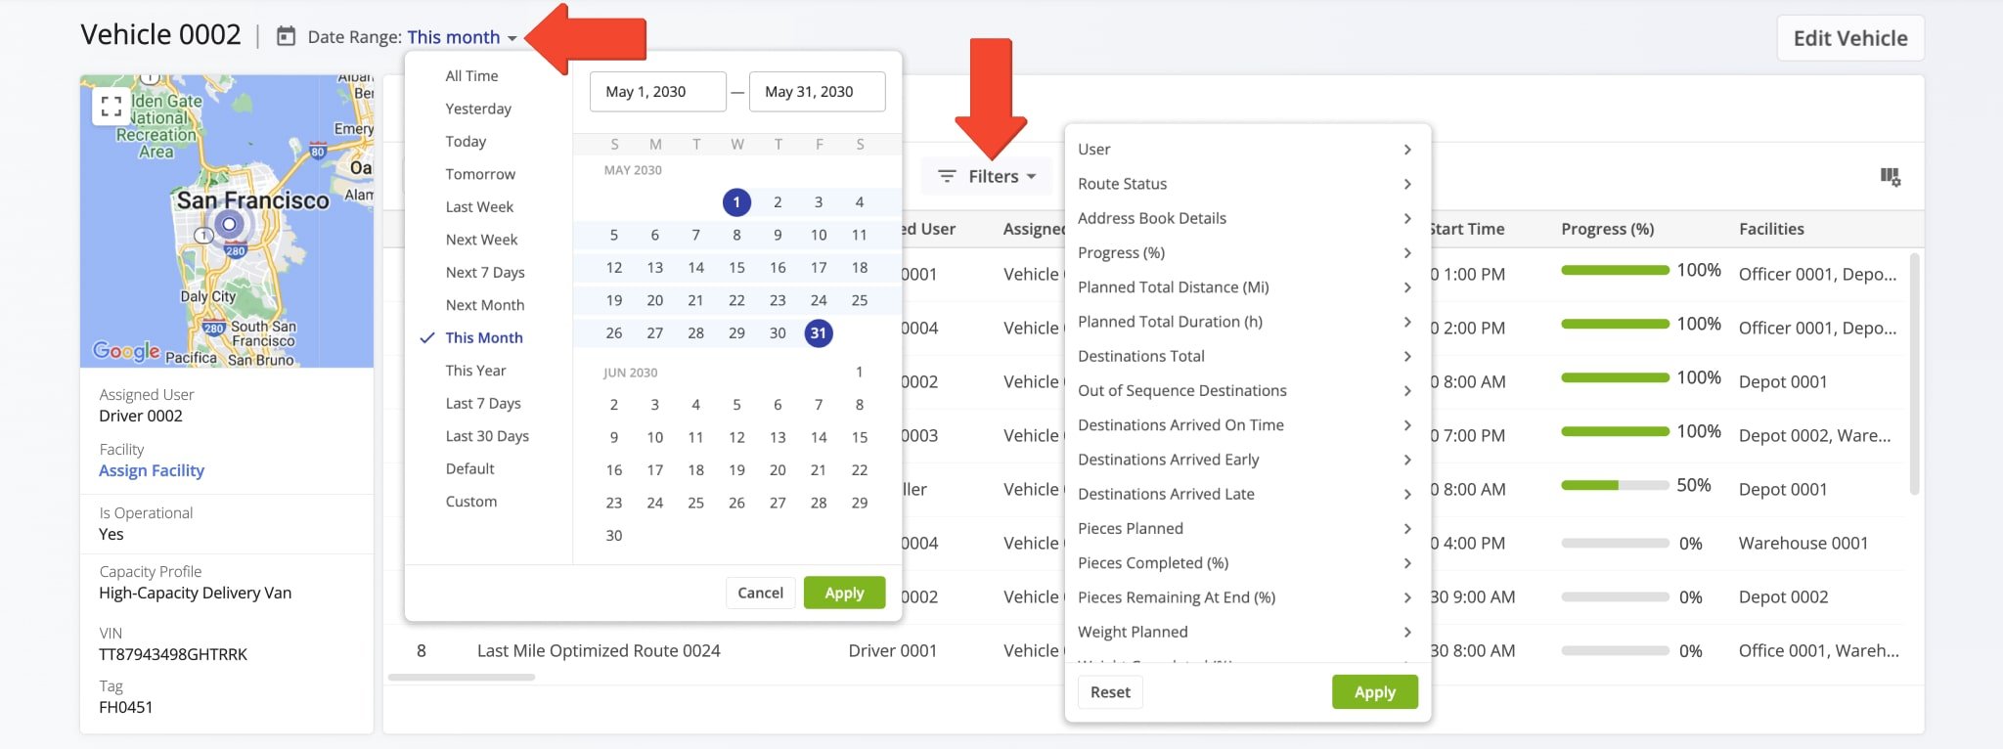This screenshot has width=2003, height=749.
Task: Pick June 30 in the calendar
Action: click(614, 536)
